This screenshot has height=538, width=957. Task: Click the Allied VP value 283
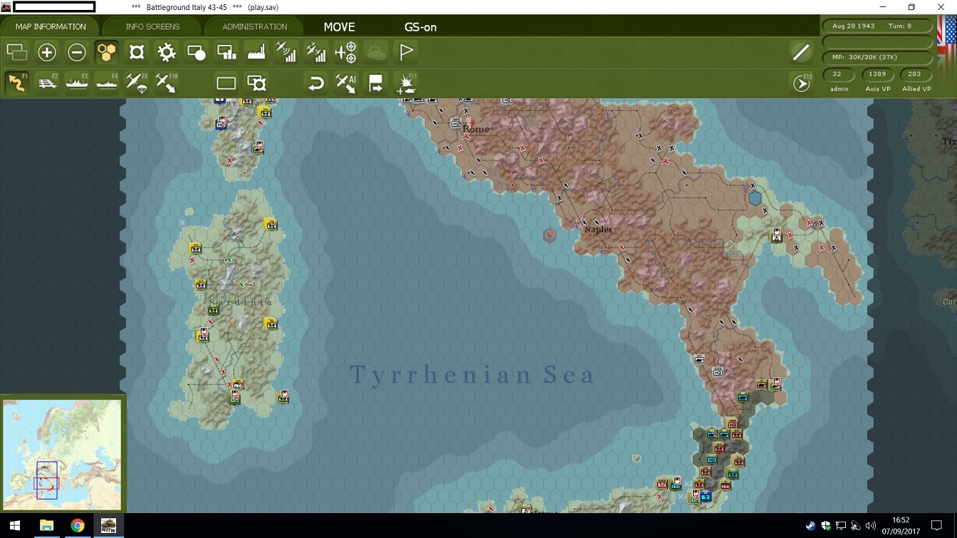pos(915,74)
